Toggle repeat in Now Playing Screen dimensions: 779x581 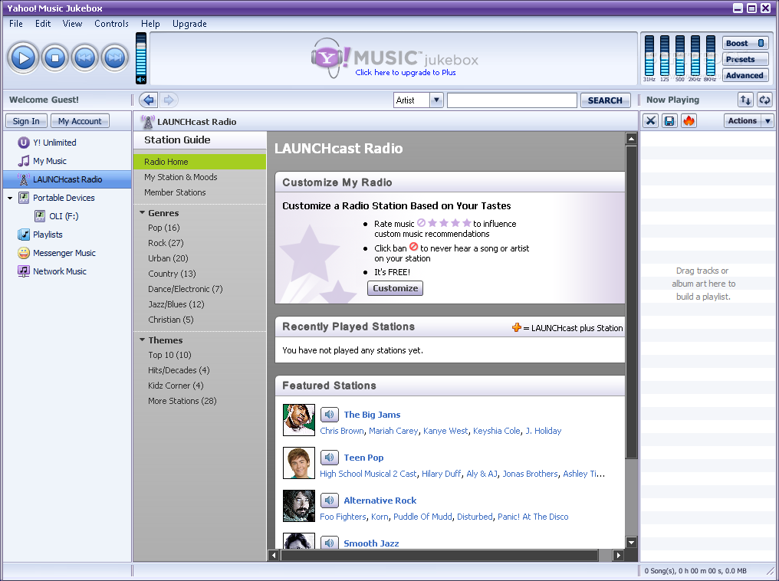764,100
